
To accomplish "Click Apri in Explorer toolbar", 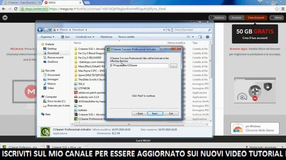I will [65, 37].
